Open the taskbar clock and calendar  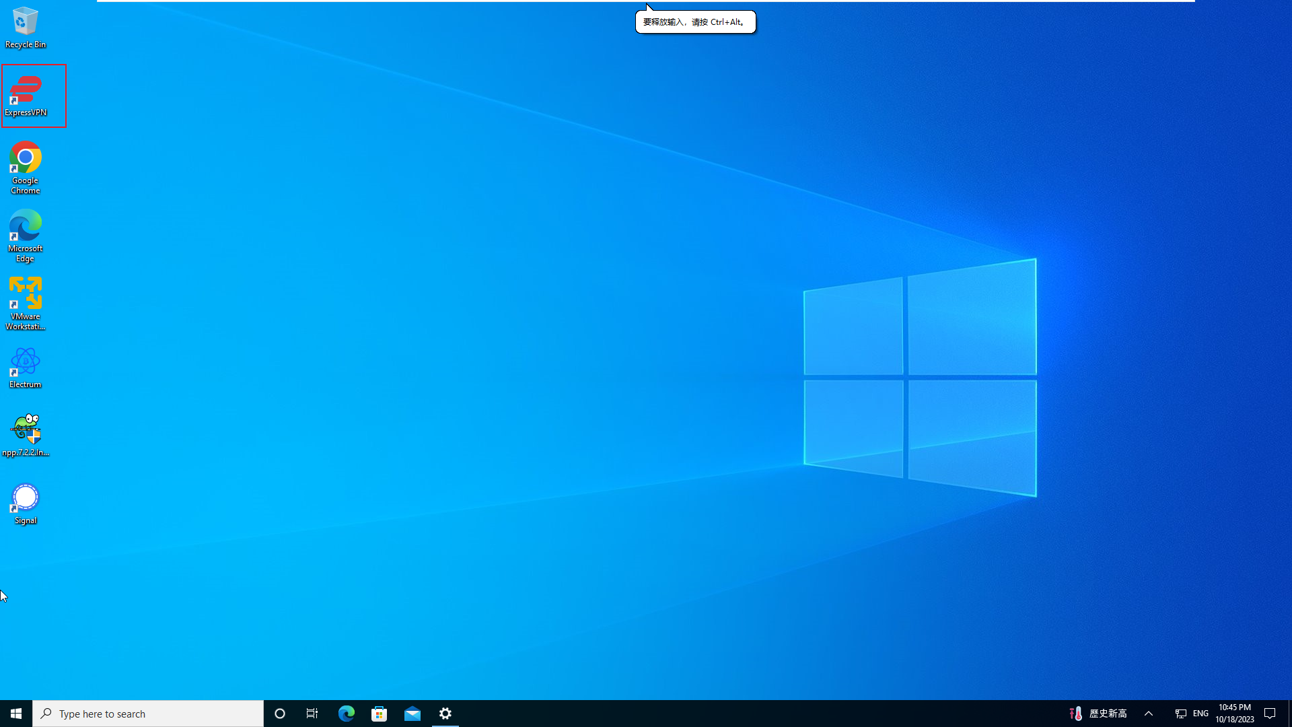(1235, 714)
